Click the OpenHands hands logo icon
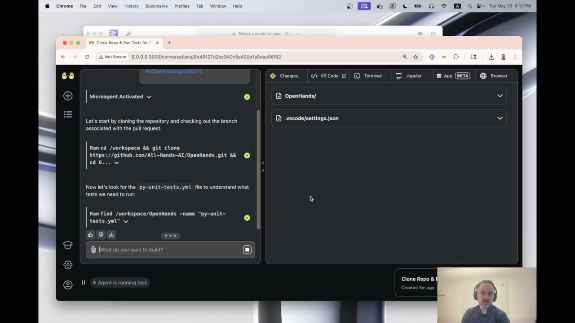Viewport: 575px width, 323px height. tap(68, 76)
